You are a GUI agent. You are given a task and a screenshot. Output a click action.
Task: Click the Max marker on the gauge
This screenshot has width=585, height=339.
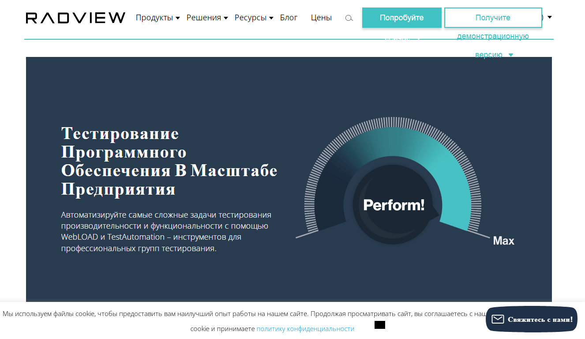503,241
